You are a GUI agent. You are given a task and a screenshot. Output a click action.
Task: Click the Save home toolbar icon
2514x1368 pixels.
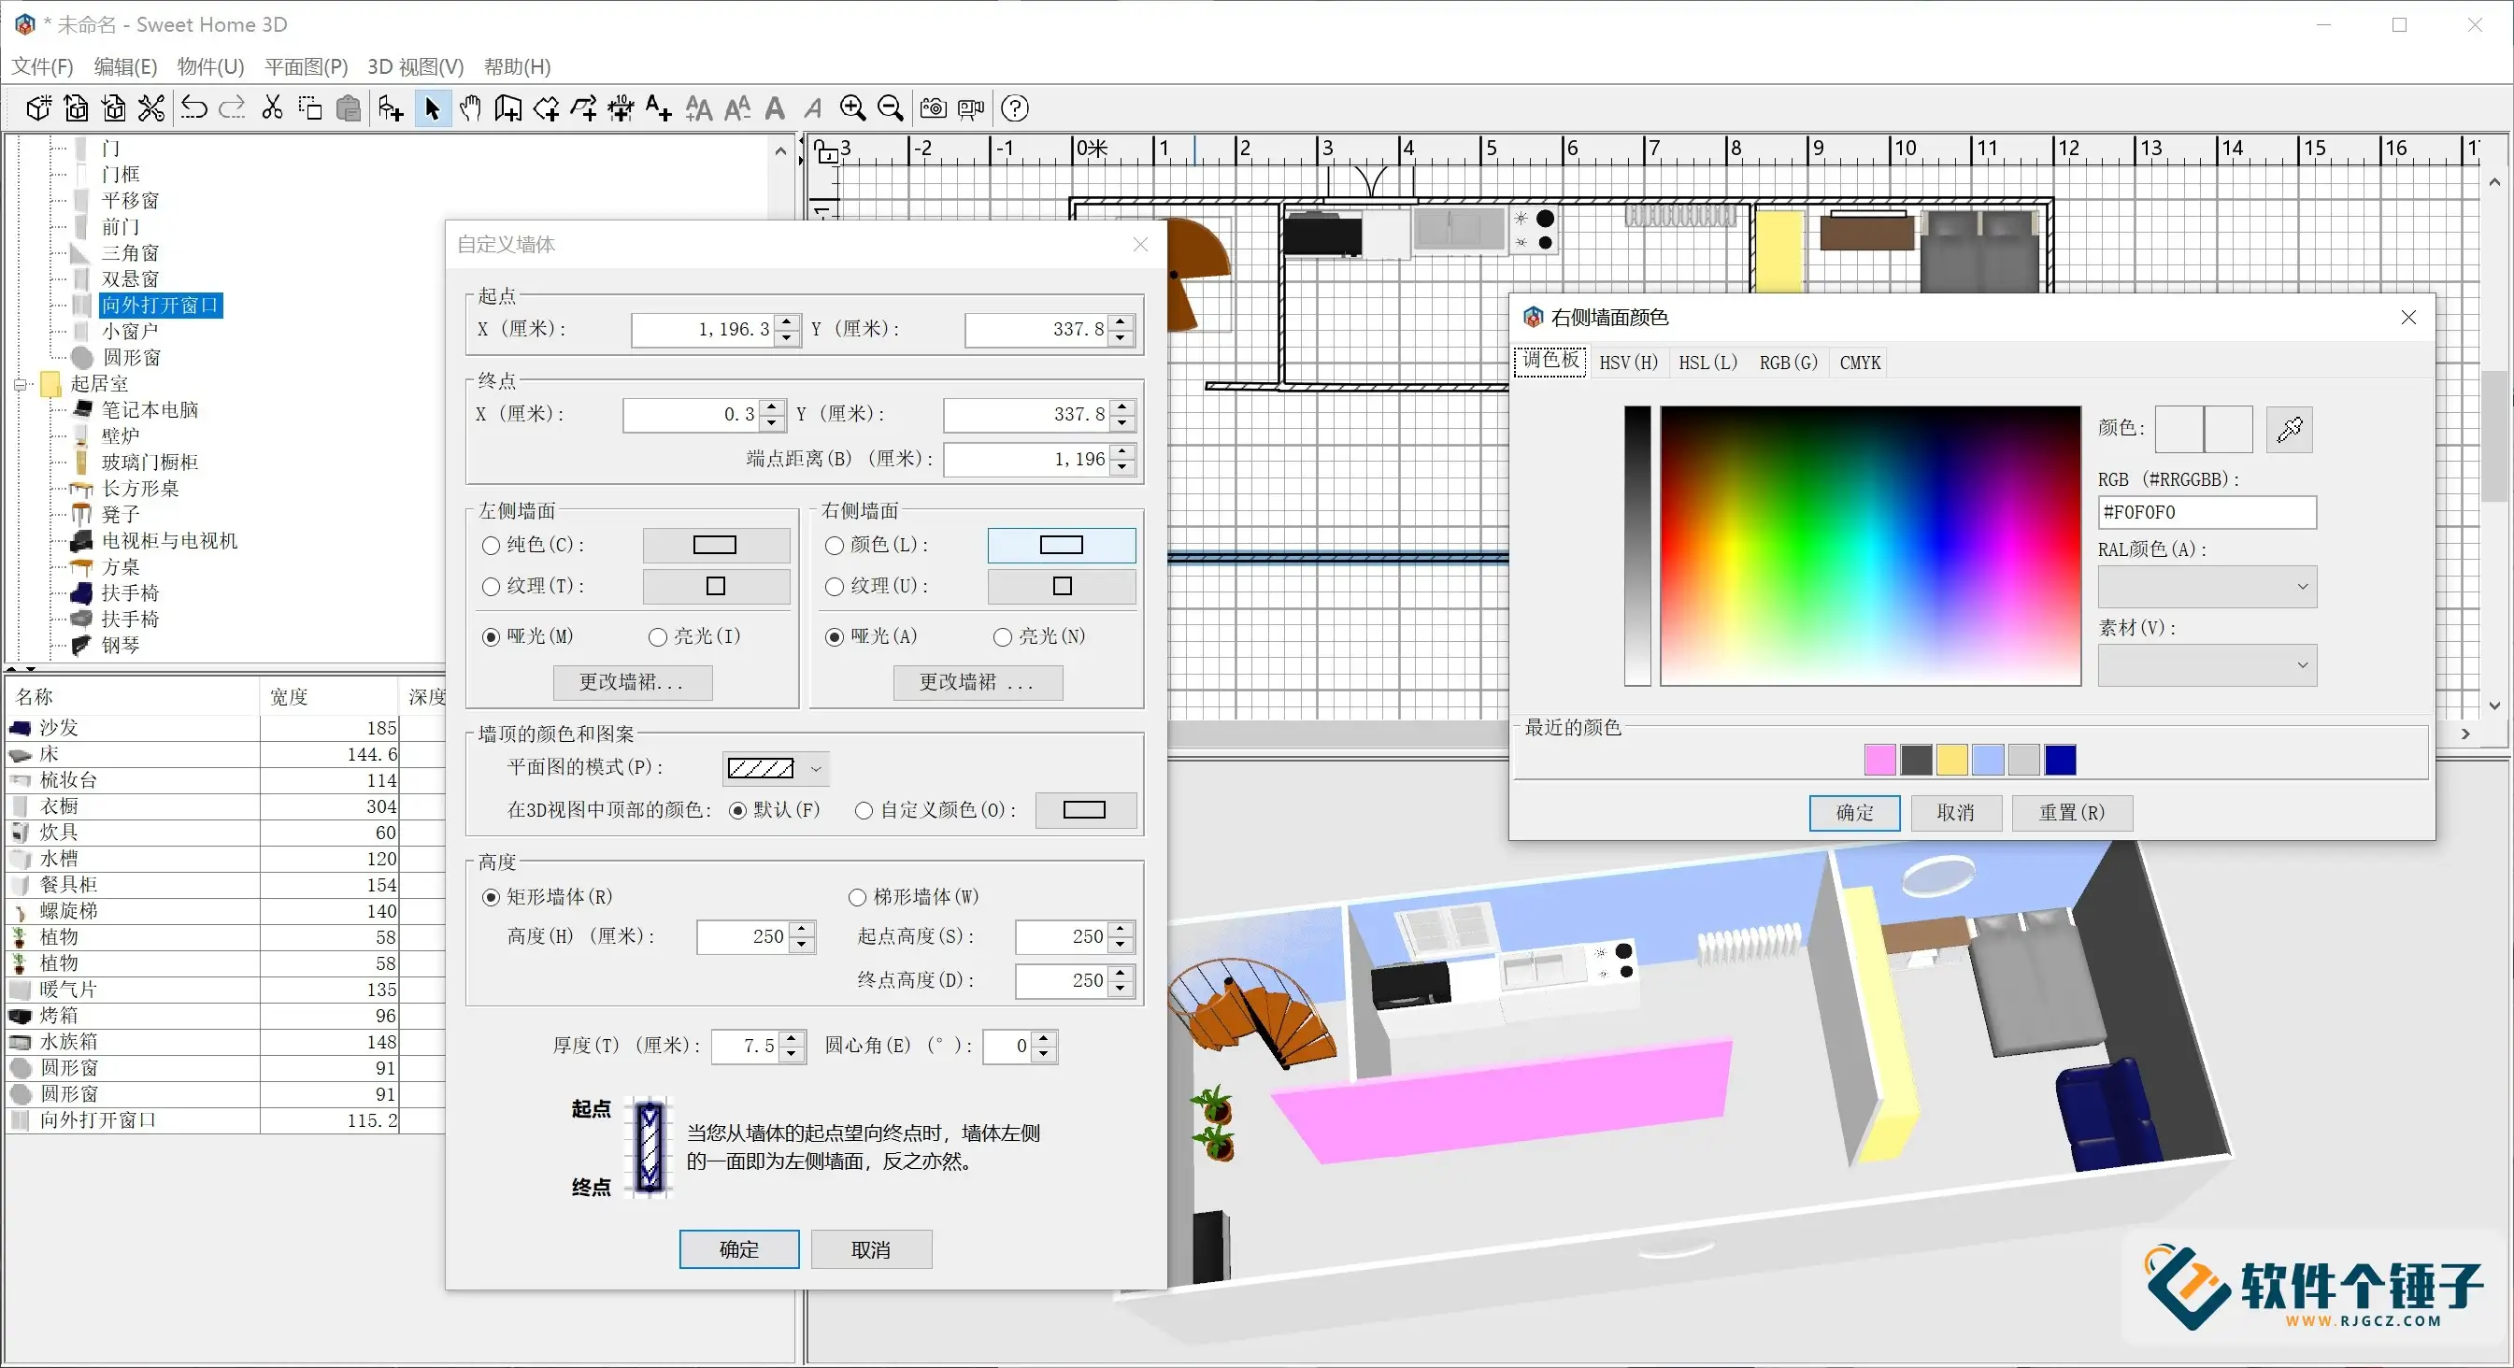(114, 108)
